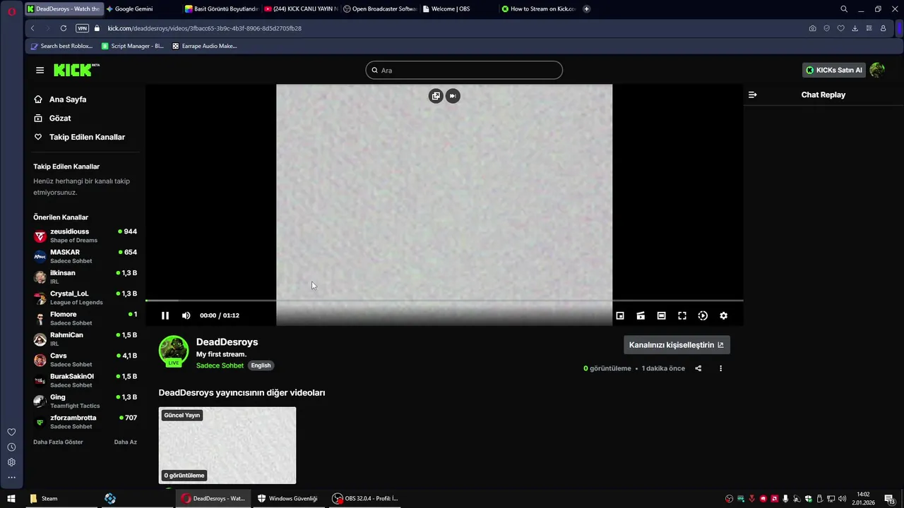Open the three-dot video options menu
904x508 pixels.
(720, 368)
